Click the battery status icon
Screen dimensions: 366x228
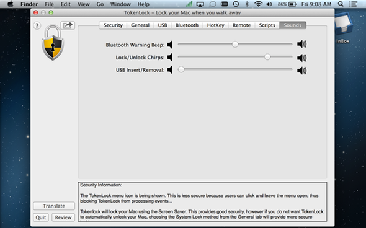[292, 4]
